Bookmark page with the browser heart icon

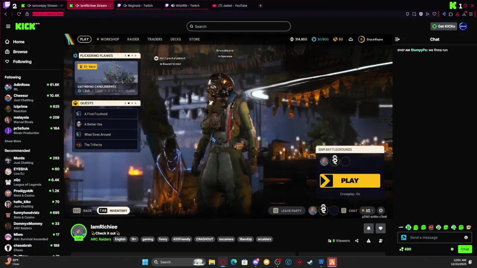[x=434, y=14]
